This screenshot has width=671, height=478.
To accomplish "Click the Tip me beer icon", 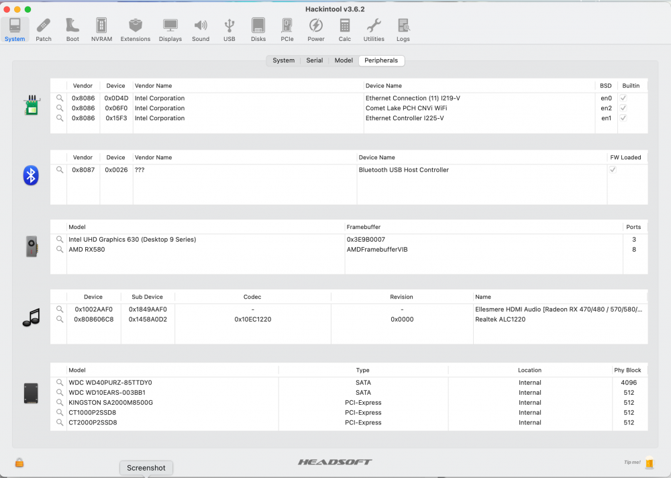I will coord(650,462).
